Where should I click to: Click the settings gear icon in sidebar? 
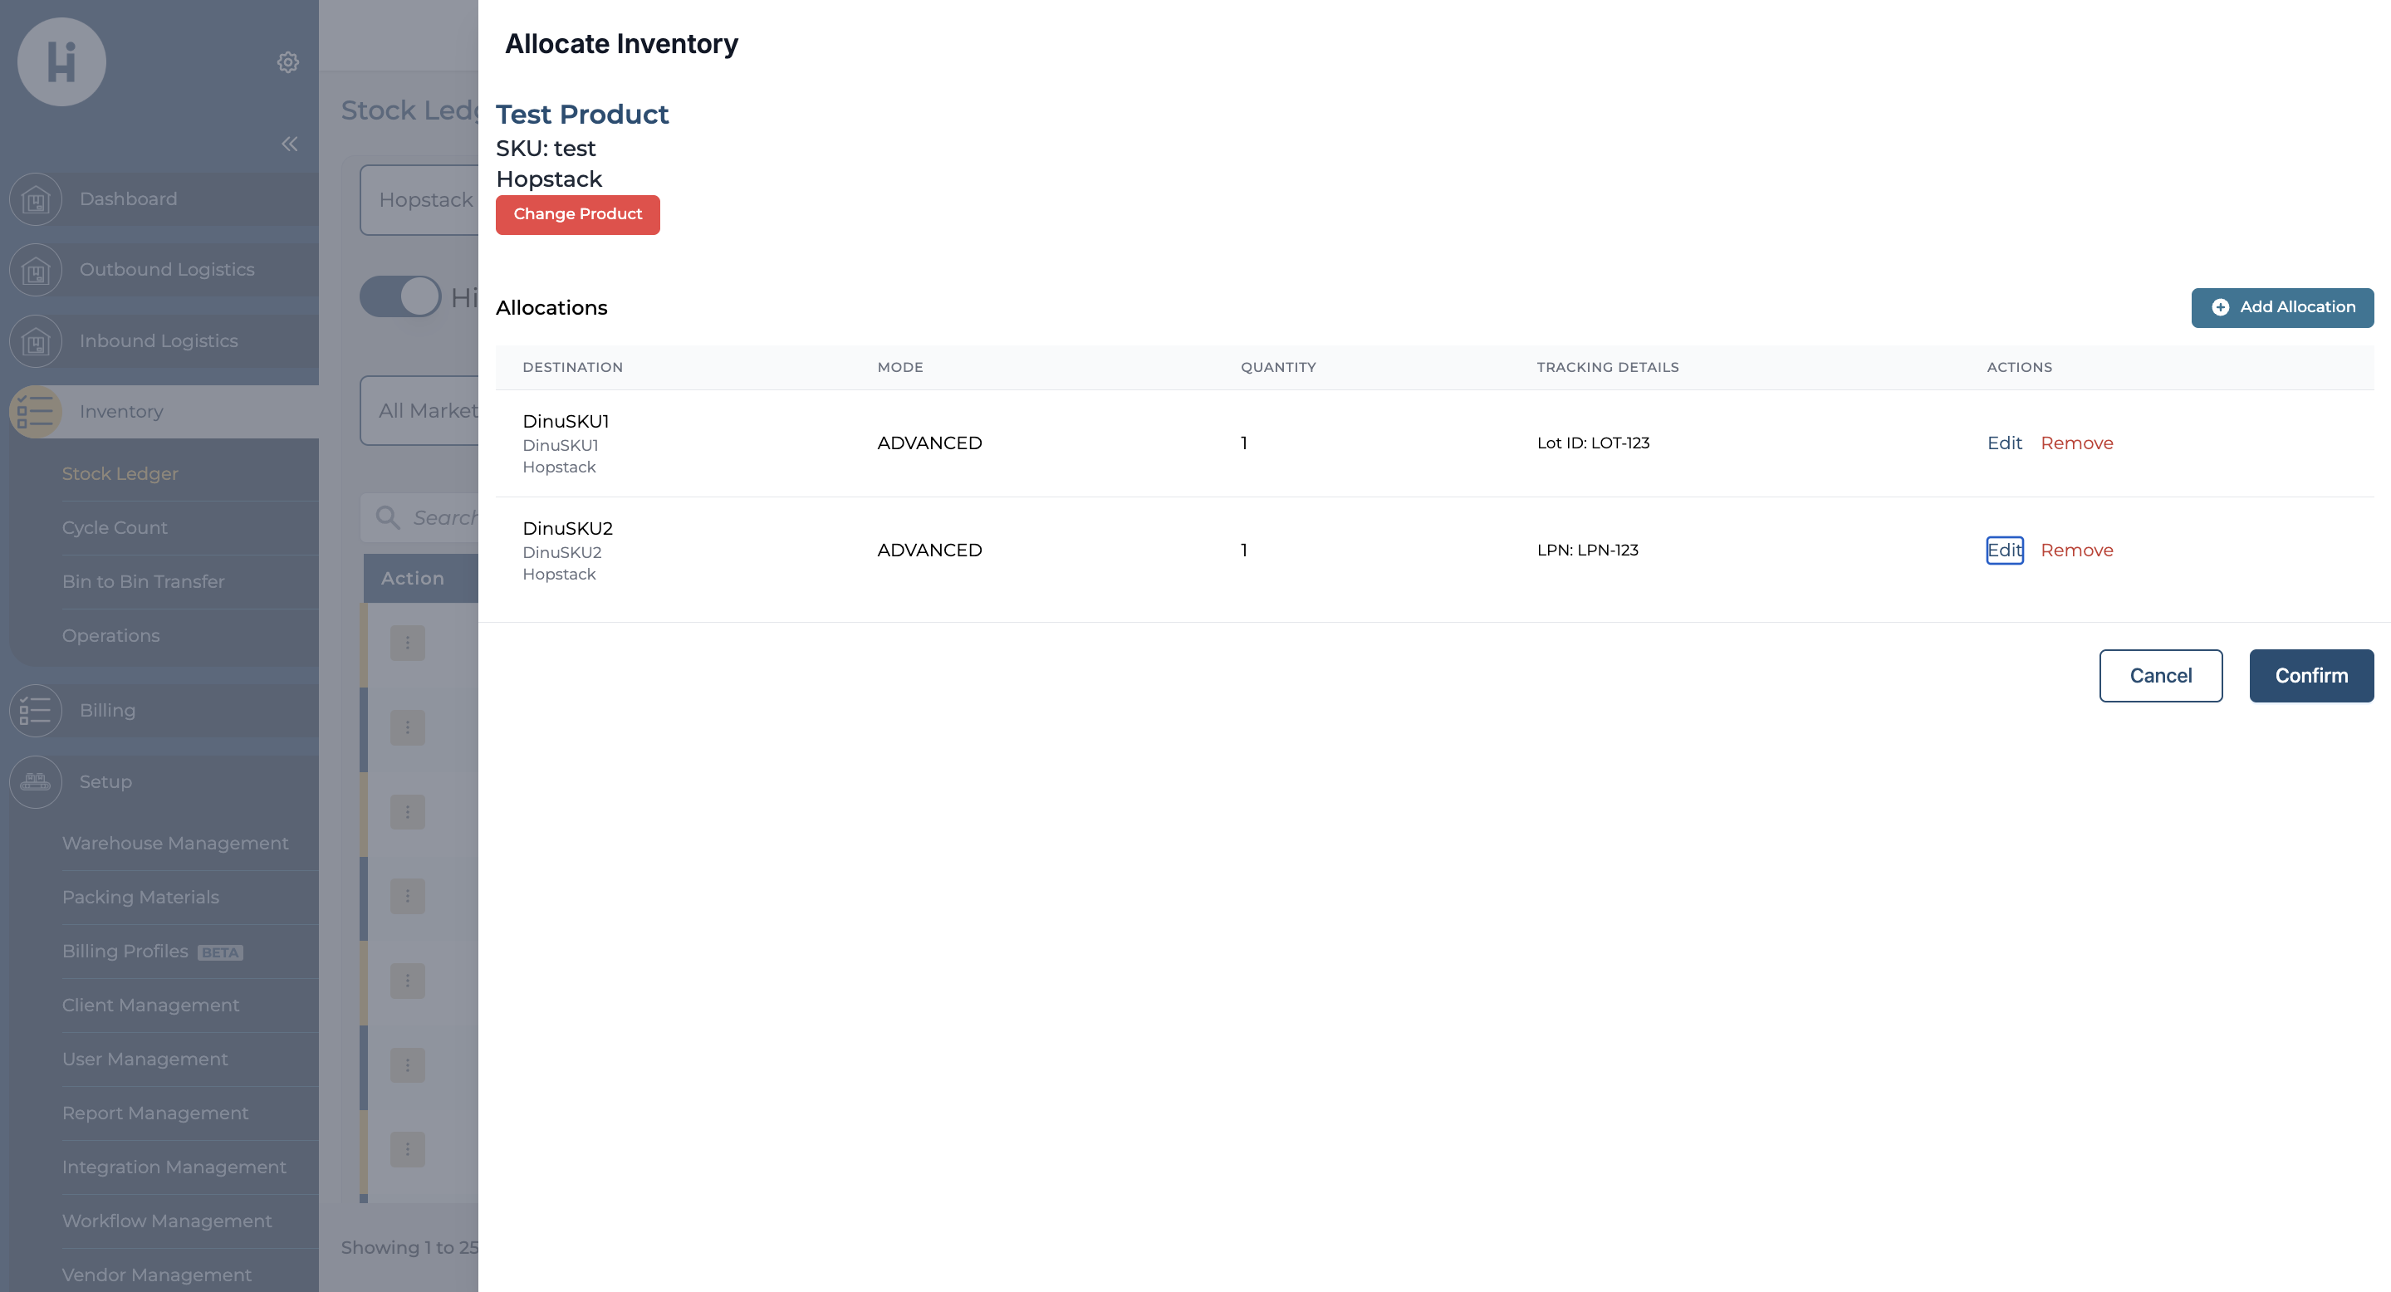pos(287,62)
